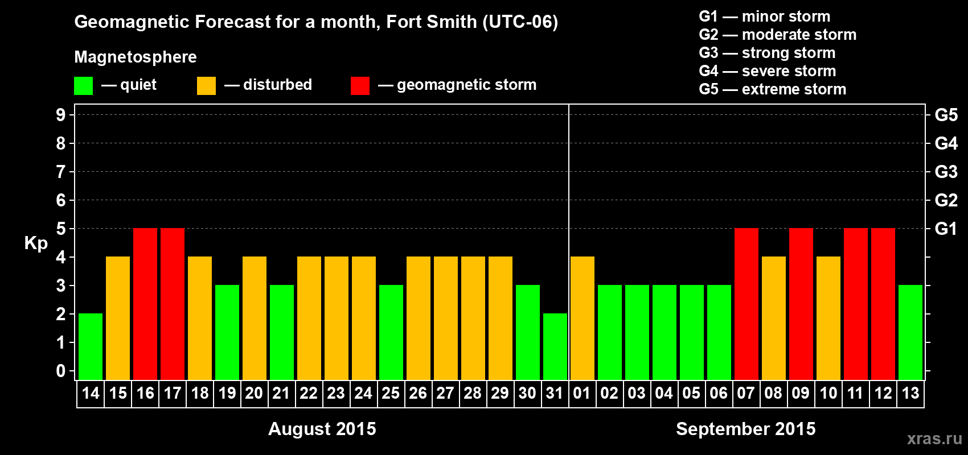Select the red bar for September 09
Image resolution: width=968 pixels, height=455 pixels.
(801, 304)
